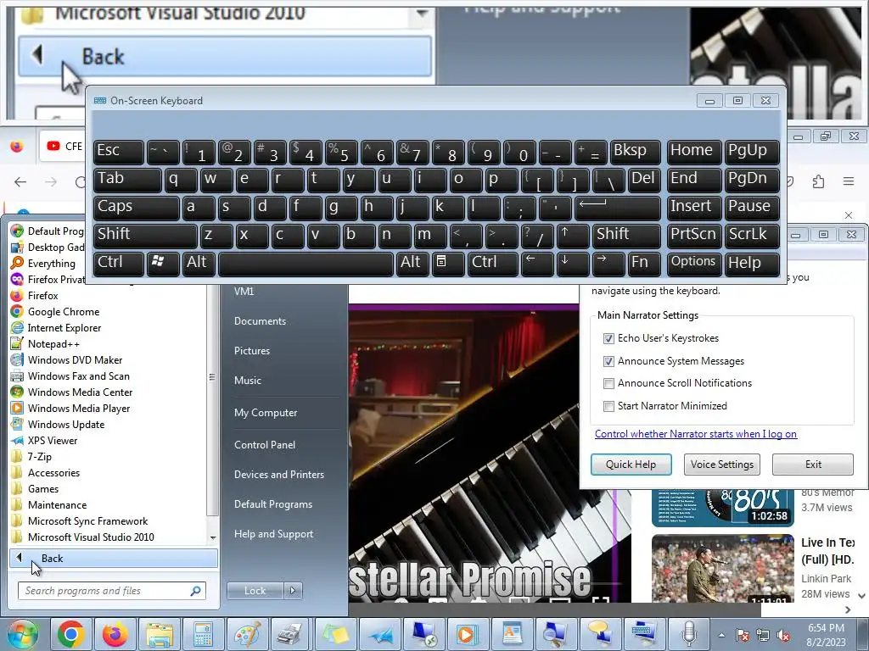
Task: Click the Back button above the search box
Action: pos(114,559)
